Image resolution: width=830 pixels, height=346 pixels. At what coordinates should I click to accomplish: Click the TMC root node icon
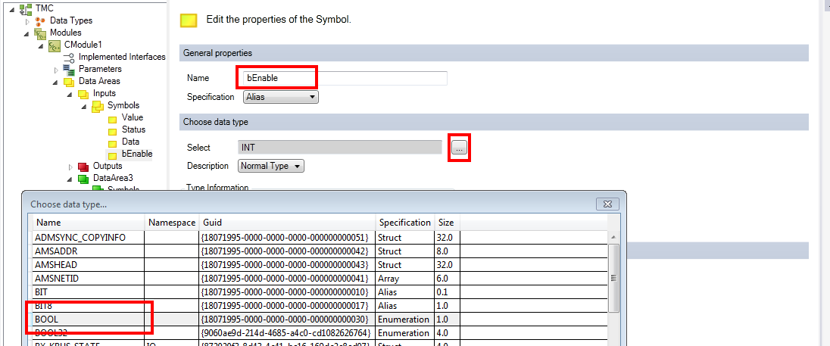coord(26,8)
